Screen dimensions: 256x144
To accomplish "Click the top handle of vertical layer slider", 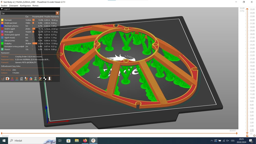I will pyautogui.click(x=247, y=9).
